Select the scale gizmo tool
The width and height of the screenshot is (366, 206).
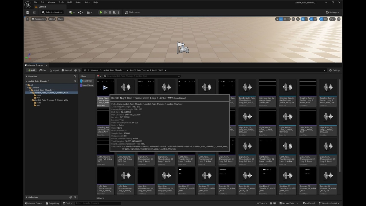click(289, 19)
